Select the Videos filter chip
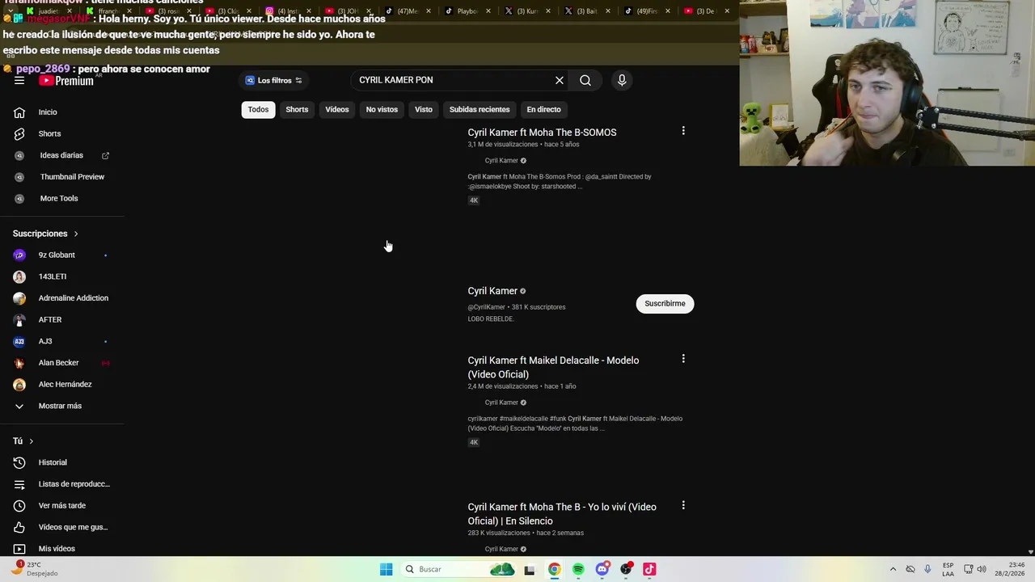Image resolution: width=1035 pixels, height=582 pixels. (x=337, y=109)
